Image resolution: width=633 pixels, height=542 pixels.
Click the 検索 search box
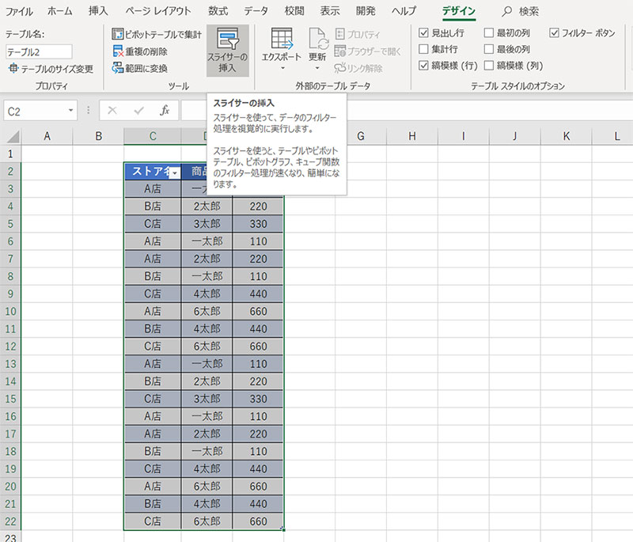point(531,11)
